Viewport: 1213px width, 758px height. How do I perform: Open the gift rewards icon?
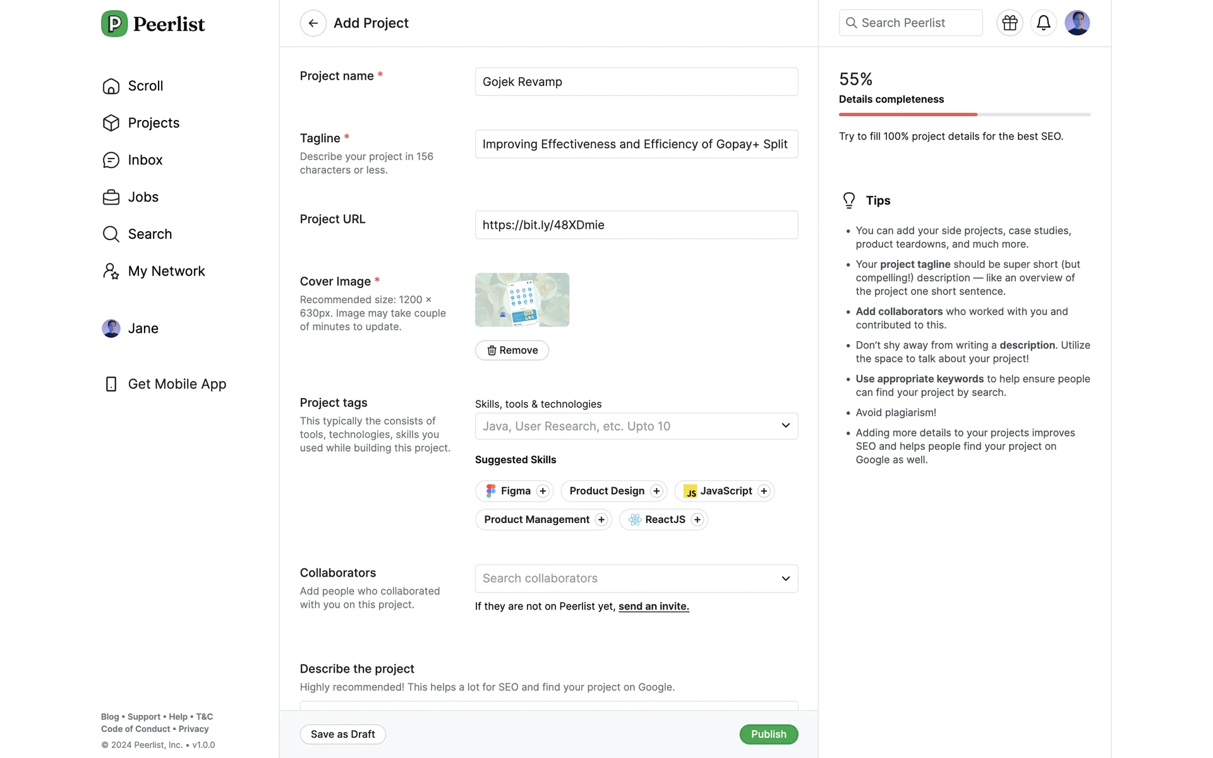pyautogui.click(x=1010, y=23)
